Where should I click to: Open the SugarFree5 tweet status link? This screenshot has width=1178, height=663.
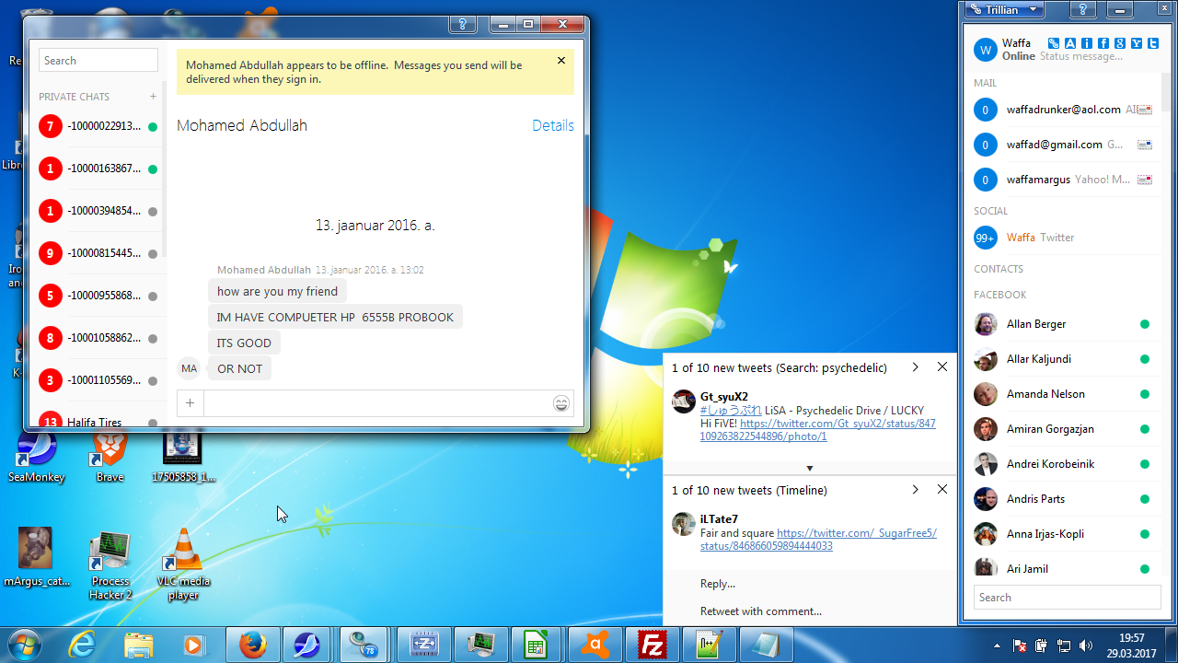coord(818,540)
